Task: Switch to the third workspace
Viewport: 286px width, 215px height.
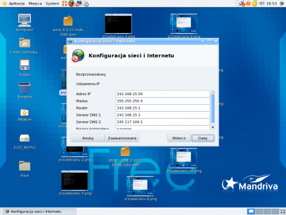Action: pyautogui.click(x=267, y=211)
